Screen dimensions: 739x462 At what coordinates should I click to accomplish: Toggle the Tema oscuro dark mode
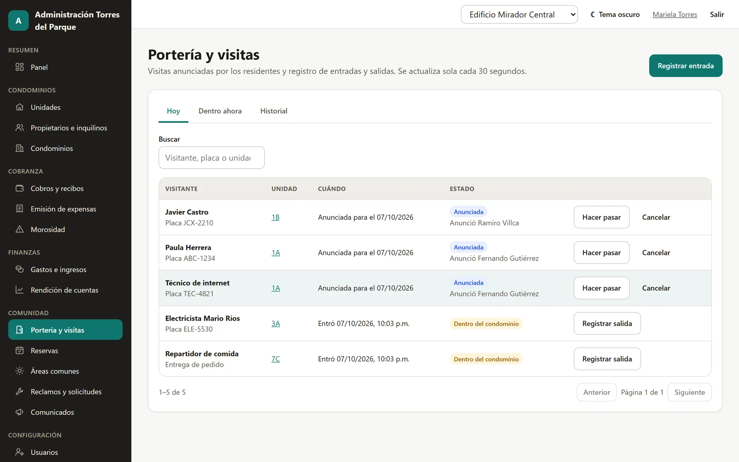point(615,14)
